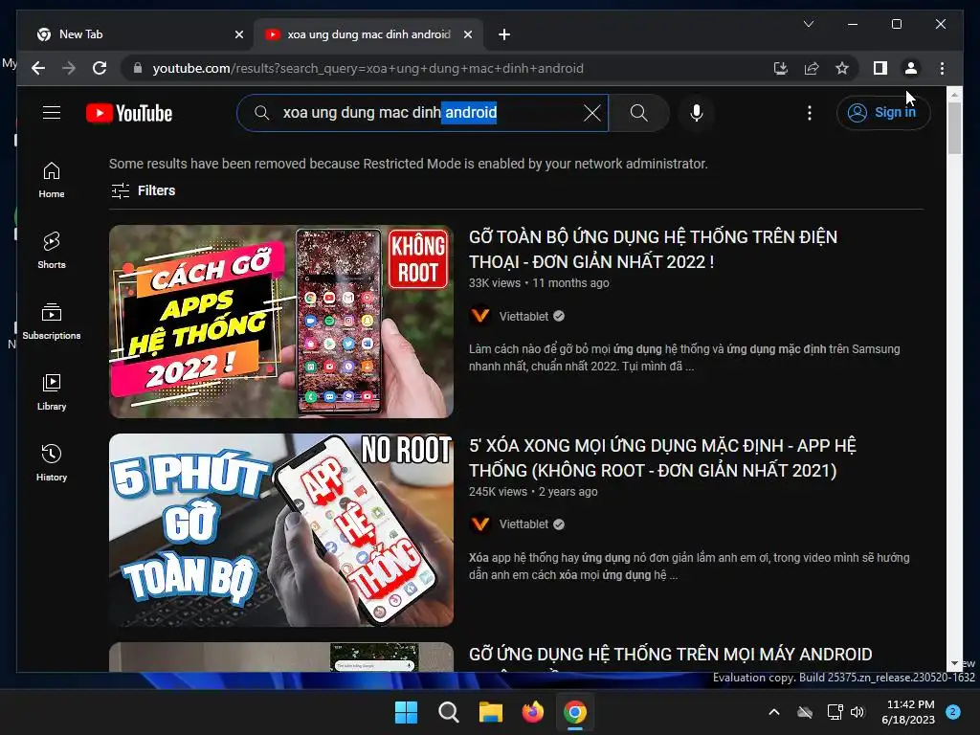The height and width of the screenshot is (735, 980).
Task: Click the magnifier search button
Action: pos(638,113)
